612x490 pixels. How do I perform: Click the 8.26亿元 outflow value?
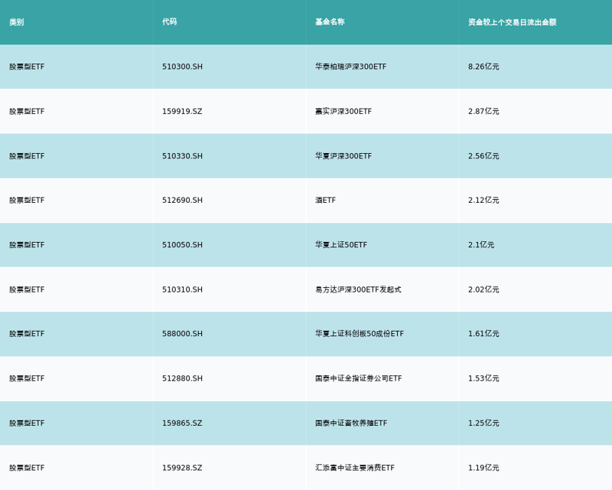tap(483, 67)
